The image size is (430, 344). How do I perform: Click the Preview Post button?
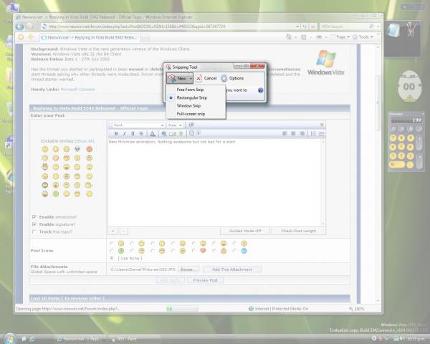click(205, 280)
